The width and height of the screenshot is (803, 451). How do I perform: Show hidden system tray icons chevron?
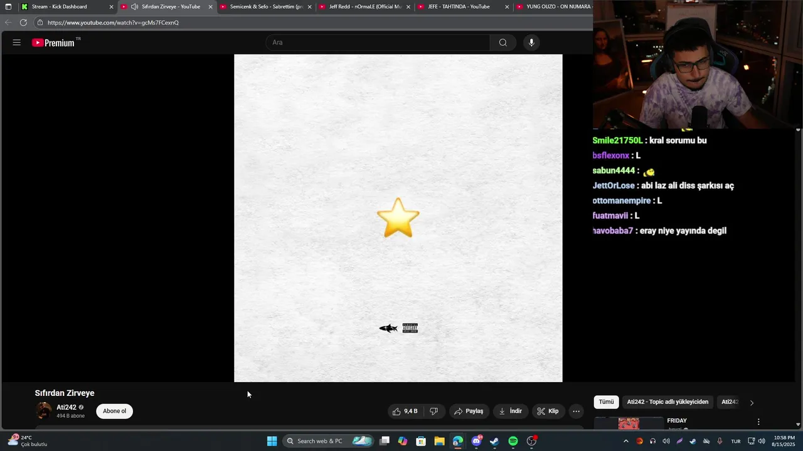(x=625, y=441)
